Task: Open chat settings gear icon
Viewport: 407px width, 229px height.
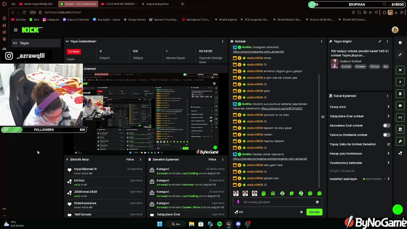Action: click(301, 212)
